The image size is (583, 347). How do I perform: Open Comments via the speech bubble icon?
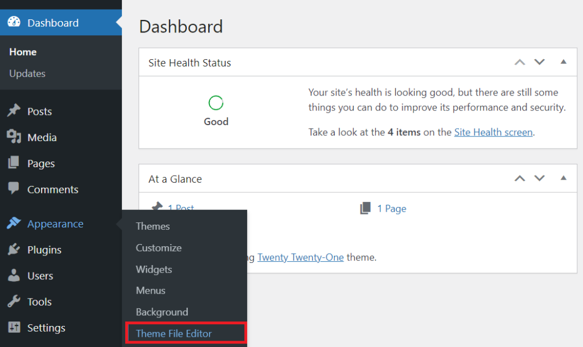point(14,189)
